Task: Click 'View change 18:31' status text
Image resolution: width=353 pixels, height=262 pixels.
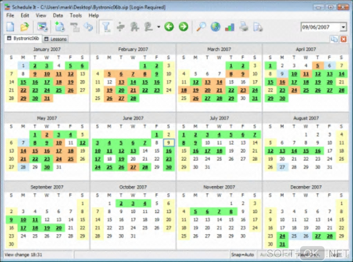Action: point(23,255)
